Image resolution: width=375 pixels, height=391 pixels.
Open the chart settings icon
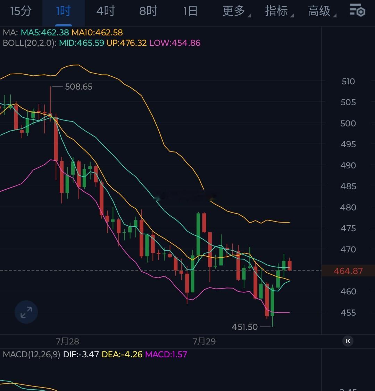click(x=358, y=10)
